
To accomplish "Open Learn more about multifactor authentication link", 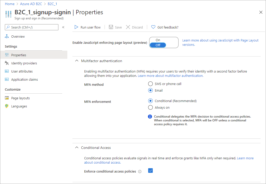I will point(171,76).
